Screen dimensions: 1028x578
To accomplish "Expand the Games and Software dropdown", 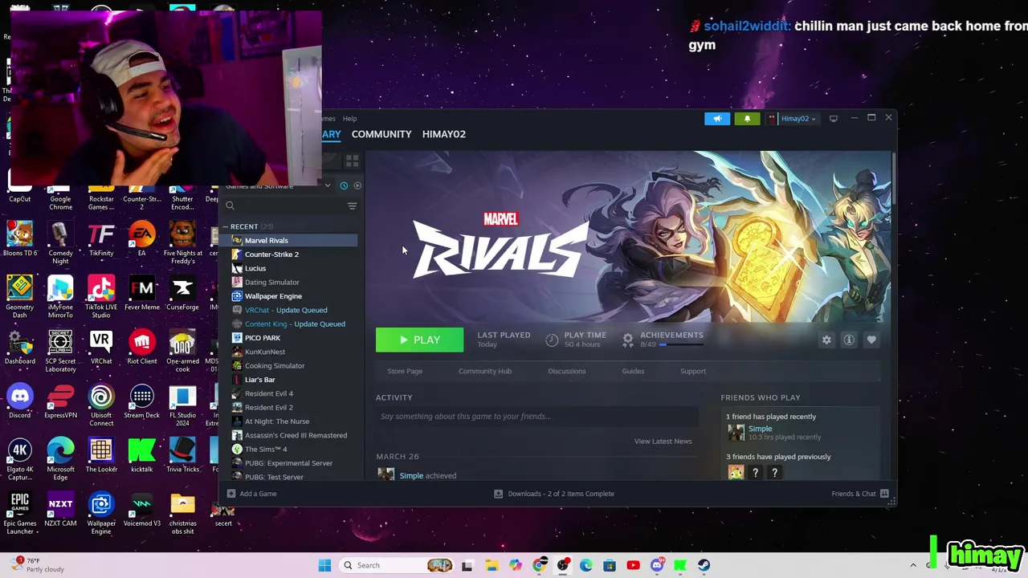I will 328,186.
